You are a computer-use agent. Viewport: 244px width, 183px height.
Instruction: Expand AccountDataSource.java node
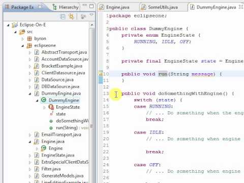click(30, 59)
